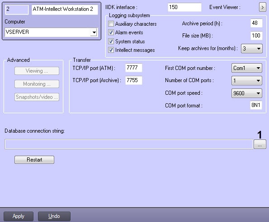Click the Apply button
The image size is (269, 222).
[x=19, y=216]
